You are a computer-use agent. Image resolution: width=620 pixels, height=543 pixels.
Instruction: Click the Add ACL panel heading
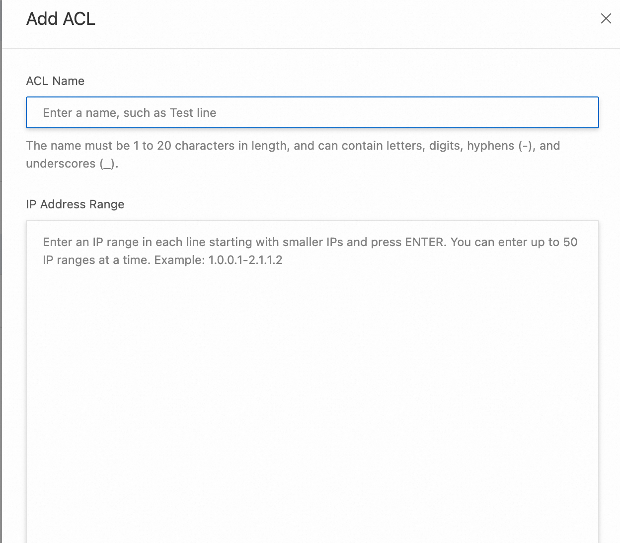coord(61,19)
